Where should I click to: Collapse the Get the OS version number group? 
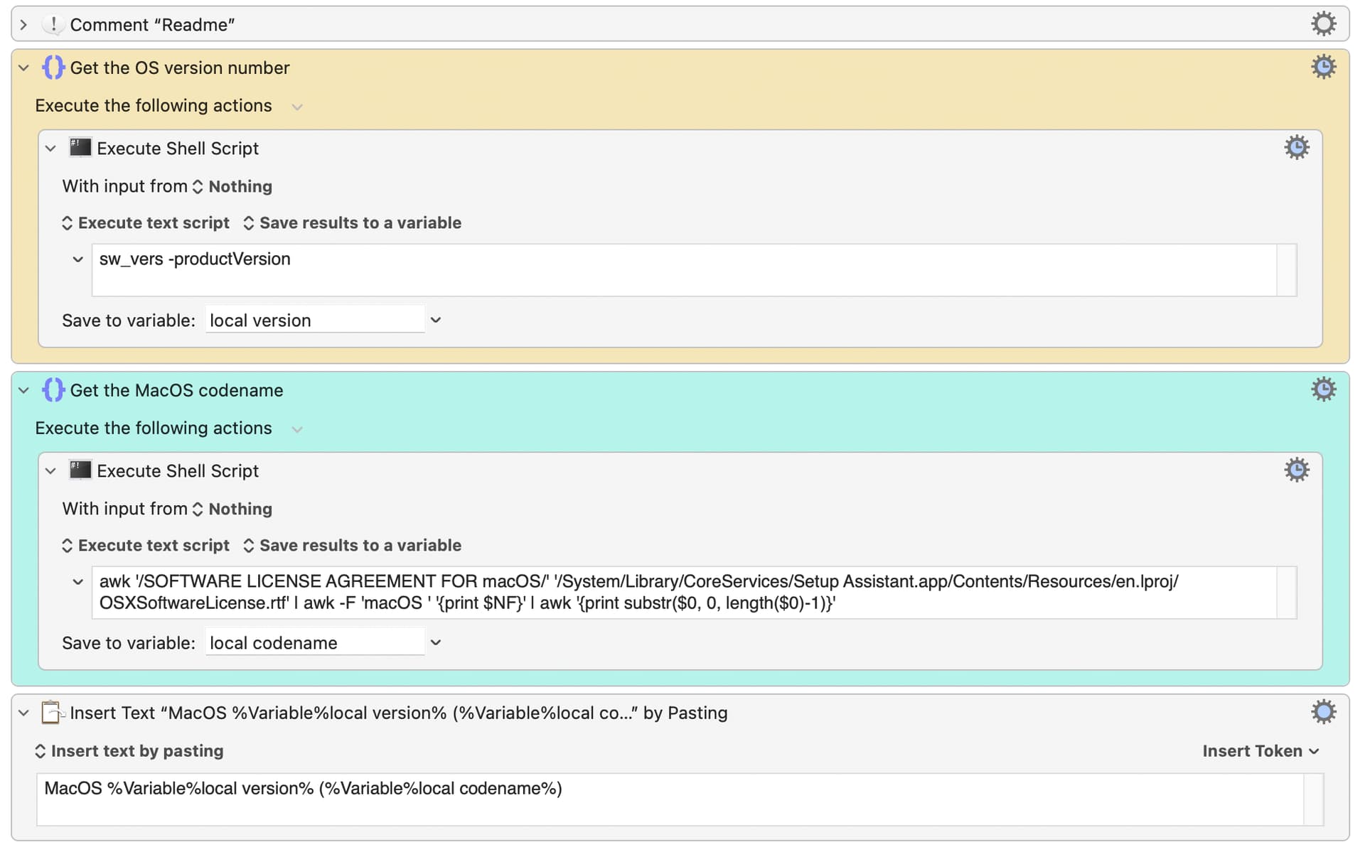pos(23,68)
